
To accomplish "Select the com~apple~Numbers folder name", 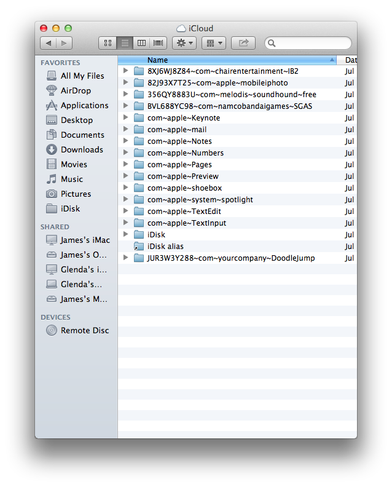I will coord(186,153).
